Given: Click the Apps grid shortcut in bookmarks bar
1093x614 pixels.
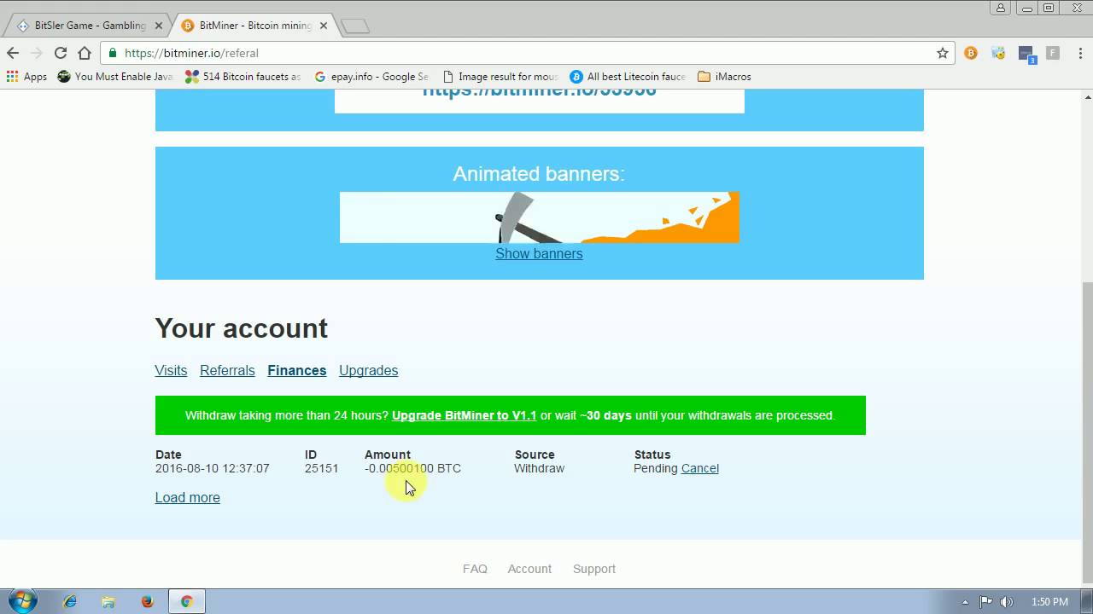Looking at the screenshot, I should (26, 77).
